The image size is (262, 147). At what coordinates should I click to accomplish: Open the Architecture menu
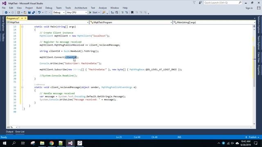coord(81,8)
